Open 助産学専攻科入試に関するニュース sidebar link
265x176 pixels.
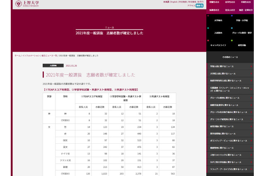pyautogui.click(x=230, y=81)
